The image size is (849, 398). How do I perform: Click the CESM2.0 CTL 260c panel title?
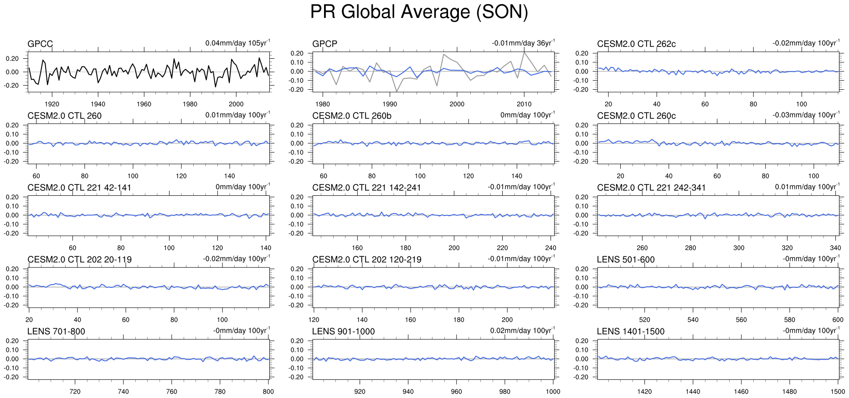click(x=636, y=116)
